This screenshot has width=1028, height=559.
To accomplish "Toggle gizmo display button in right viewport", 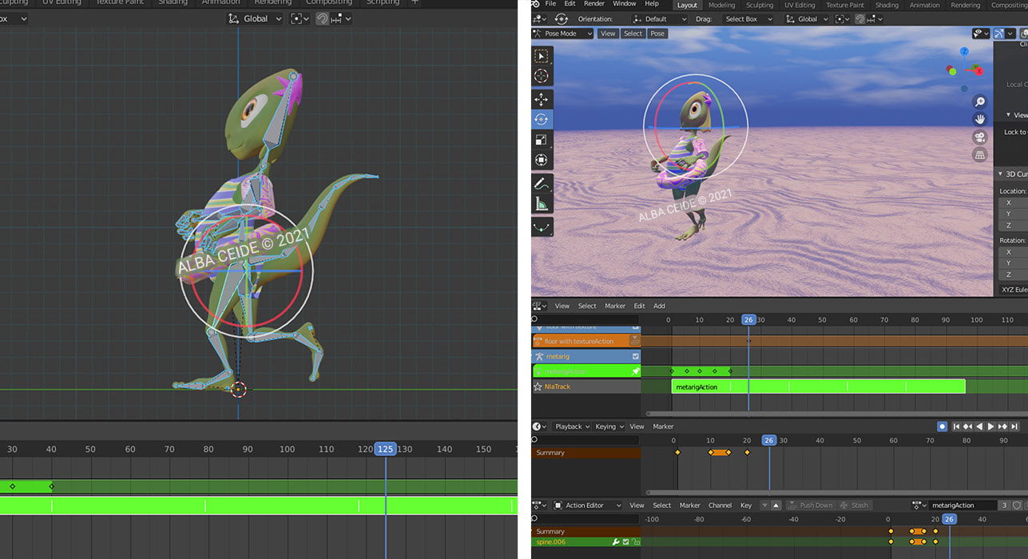I will click(x=998, y=34).
